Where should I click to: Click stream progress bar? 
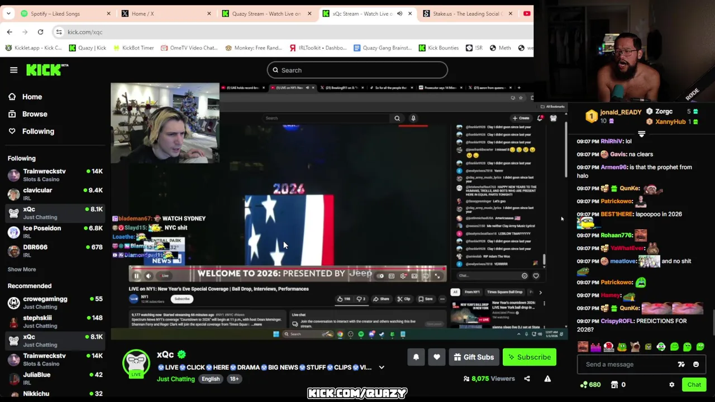(x=288, y=267)
